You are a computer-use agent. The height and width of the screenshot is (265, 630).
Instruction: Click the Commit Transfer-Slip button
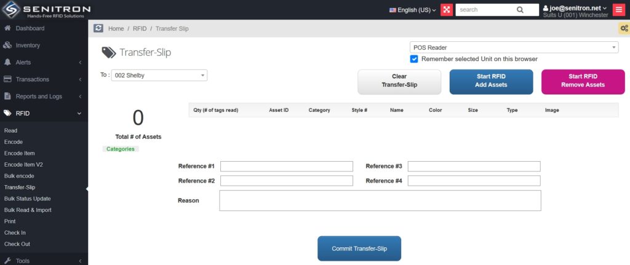359,248
